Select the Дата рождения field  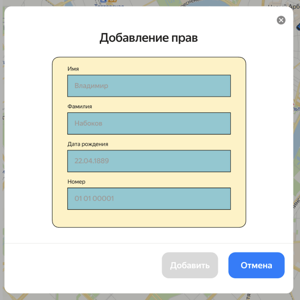point(149,161)
